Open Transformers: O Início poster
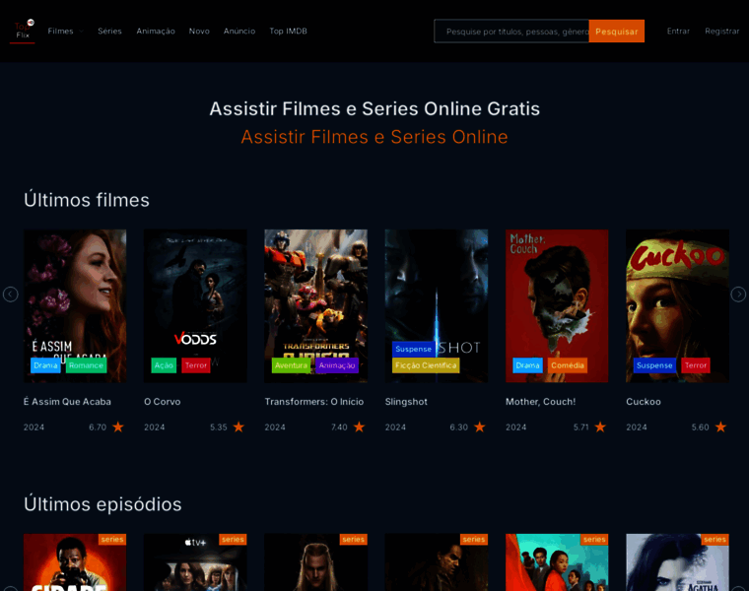 click(x=316, y=305)
